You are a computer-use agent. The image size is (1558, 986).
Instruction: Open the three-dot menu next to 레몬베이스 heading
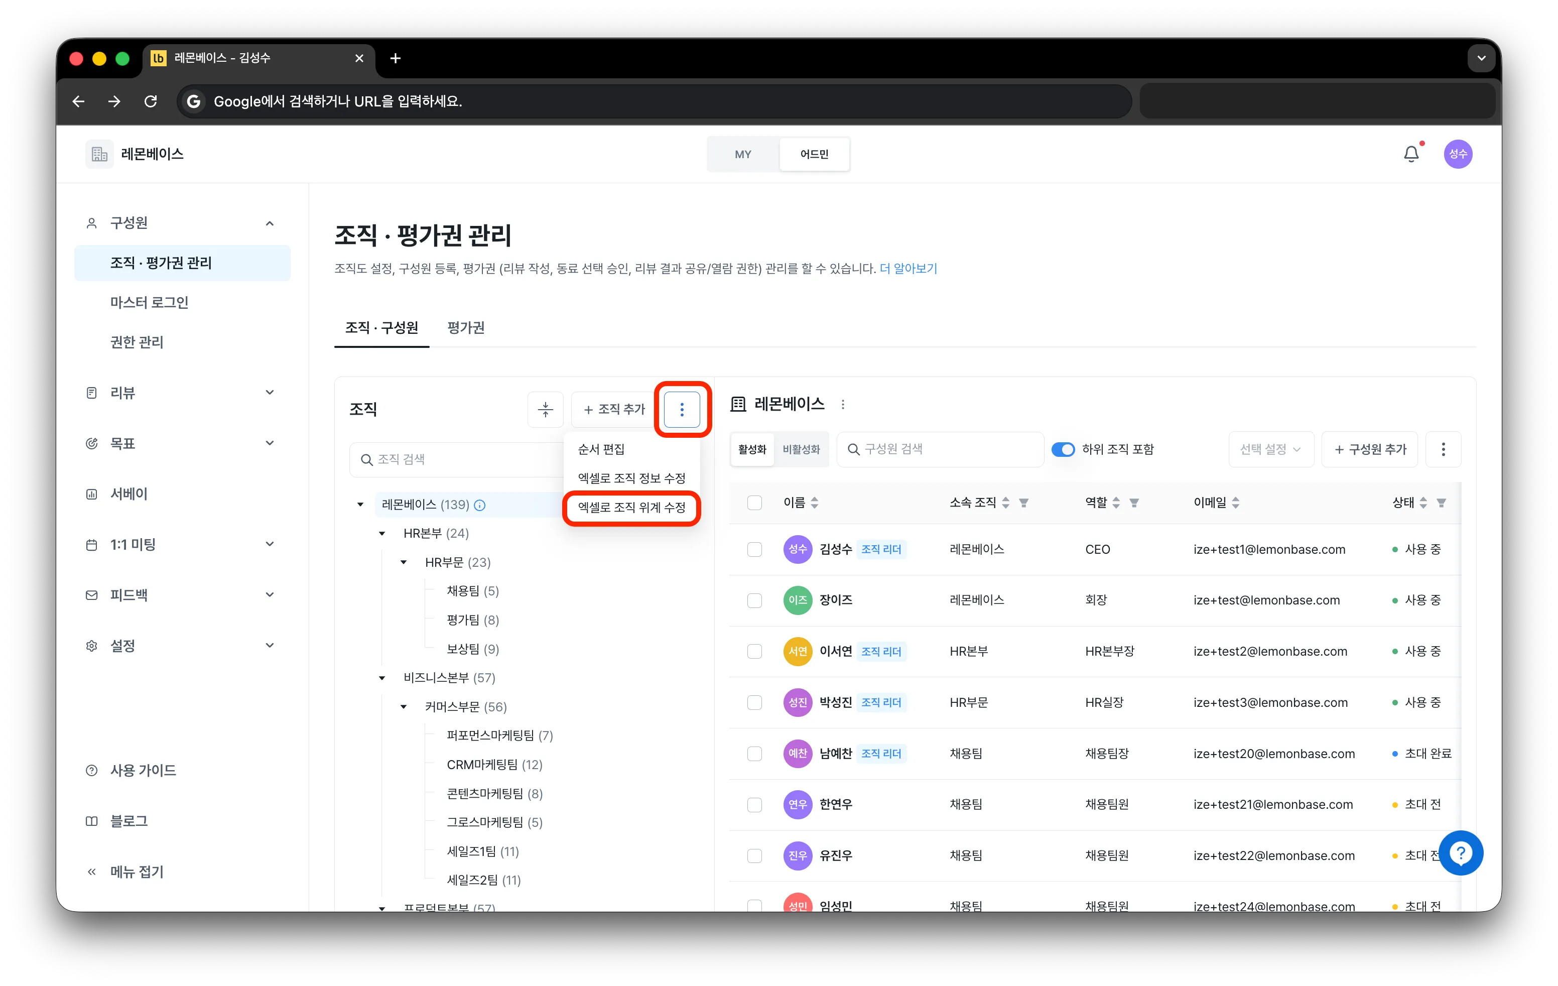pyautogui.click(x=842, y=404)
